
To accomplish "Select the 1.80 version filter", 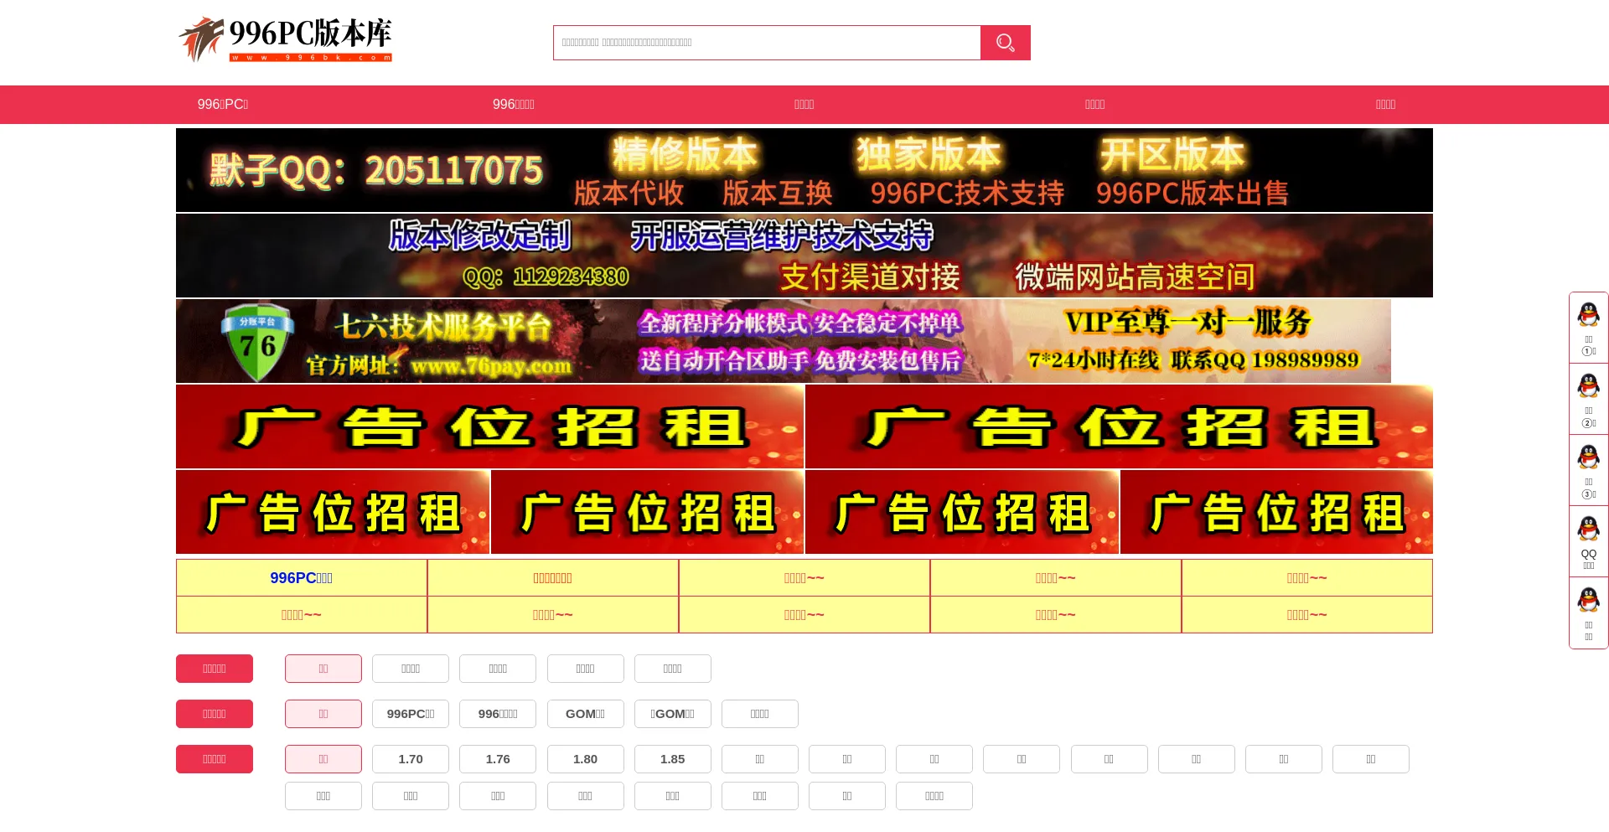I will (585, 759).
